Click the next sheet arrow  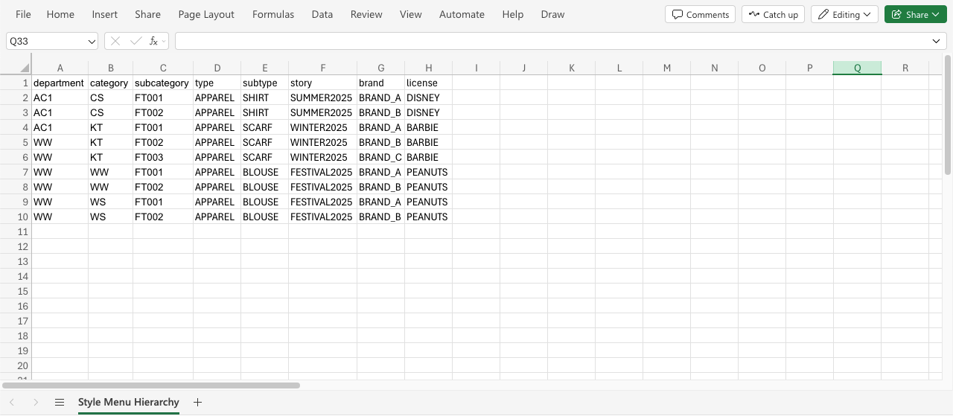(36, 402)
